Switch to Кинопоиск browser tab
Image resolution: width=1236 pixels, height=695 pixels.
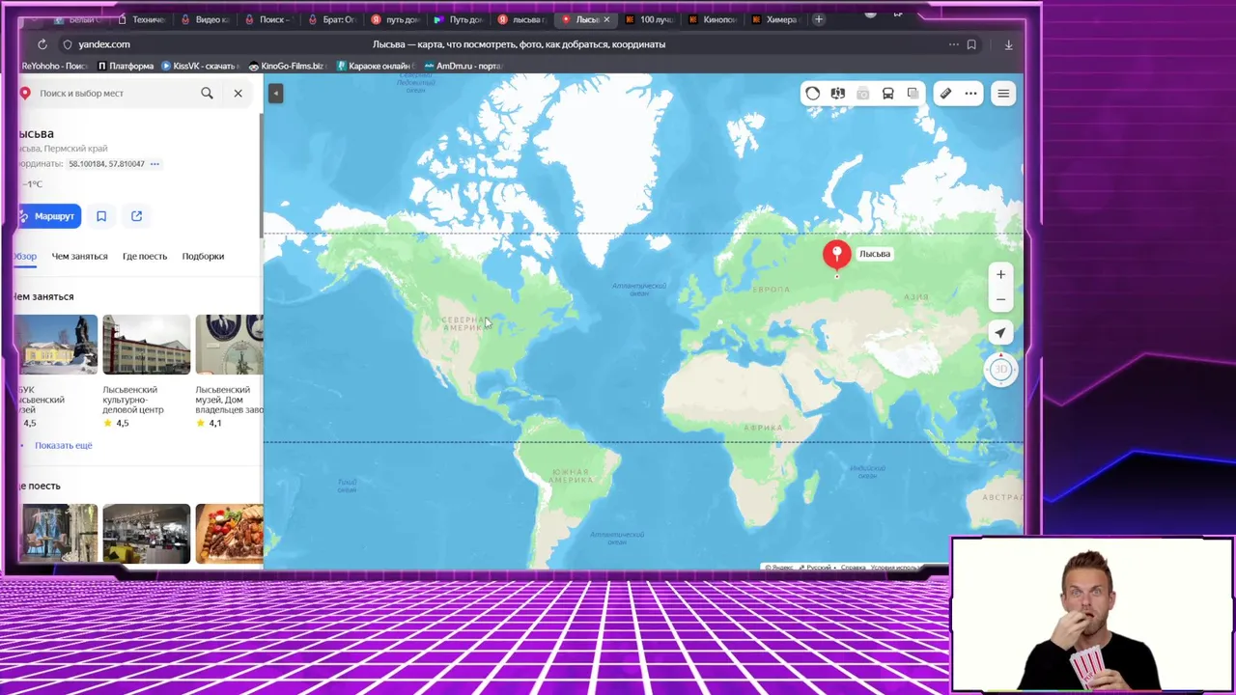714,19
